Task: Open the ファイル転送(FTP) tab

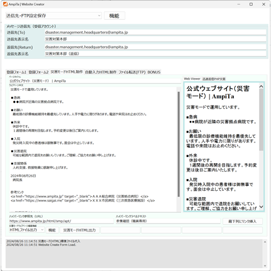Action: coord(132,72)
